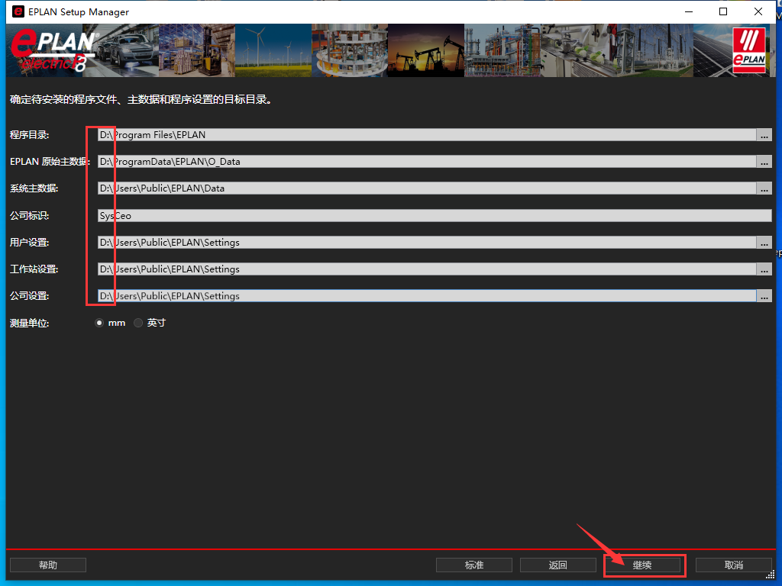This screenshot has width=782, height=586.
Task: Focus the EPLAN 原始主数据 path field
Action: coord(428,162)
